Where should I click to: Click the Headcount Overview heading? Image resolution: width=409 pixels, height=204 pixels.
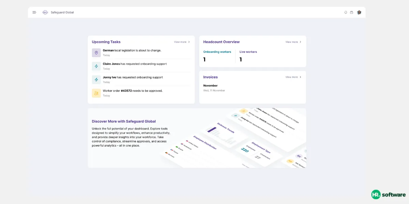[x=221, y=42]
